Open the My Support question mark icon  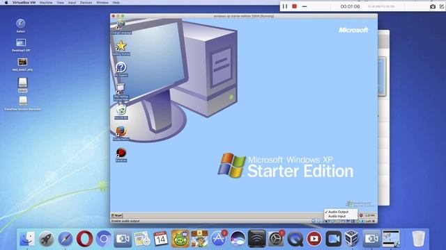point(121,69)
